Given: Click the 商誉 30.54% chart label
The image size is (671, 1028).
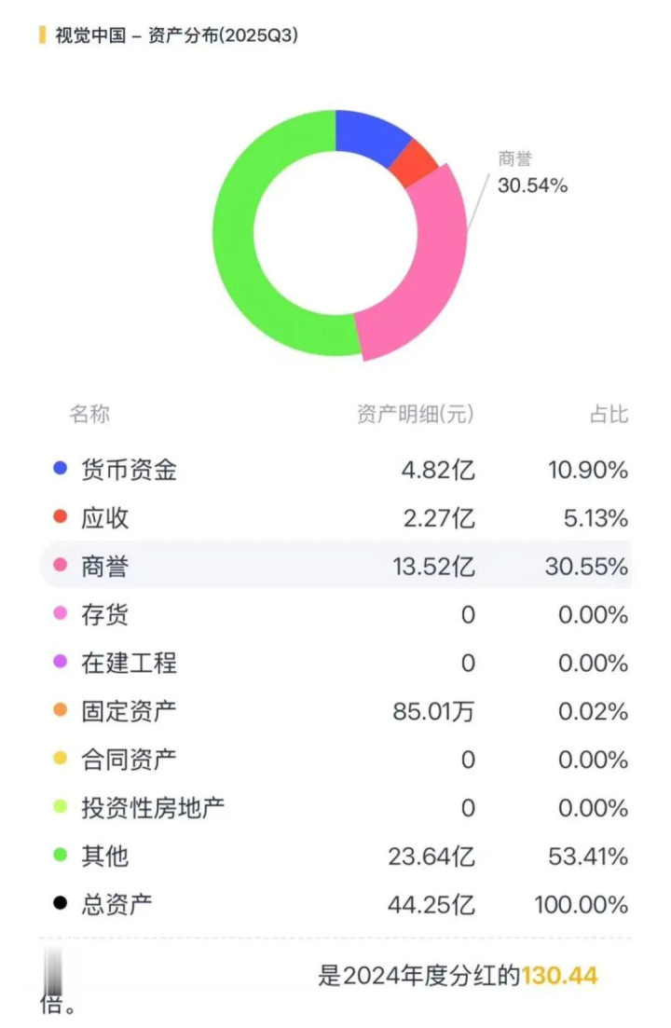Looking at the screenshot, I should [x=531, y=173].
